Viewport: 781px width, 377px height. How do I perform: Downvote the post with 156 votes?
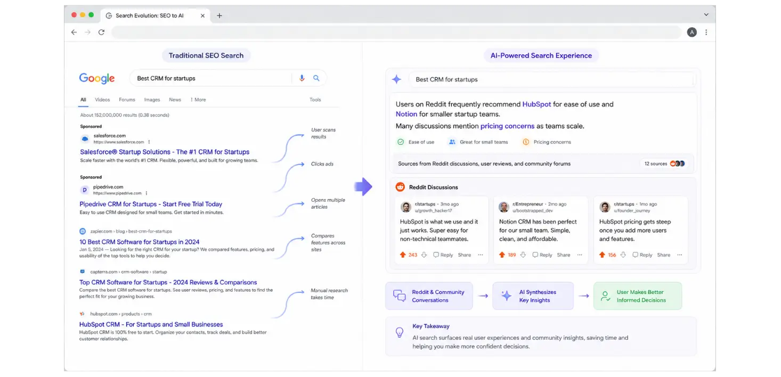click(623, 255)
